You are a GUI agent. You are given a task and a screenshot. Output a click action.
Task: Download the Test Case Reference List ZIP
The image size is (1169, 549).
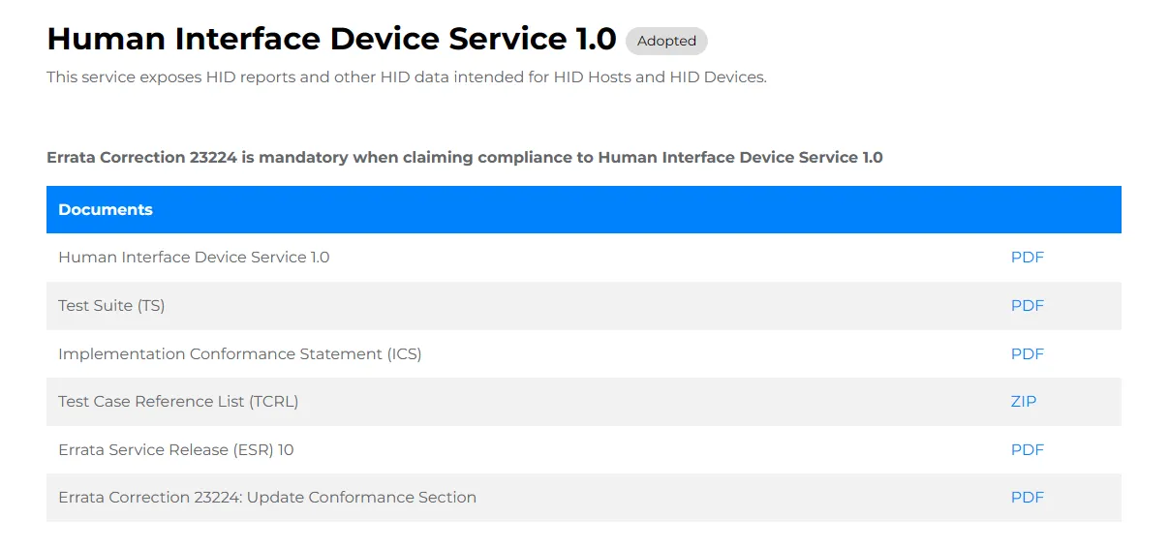tap(1024, 402)
